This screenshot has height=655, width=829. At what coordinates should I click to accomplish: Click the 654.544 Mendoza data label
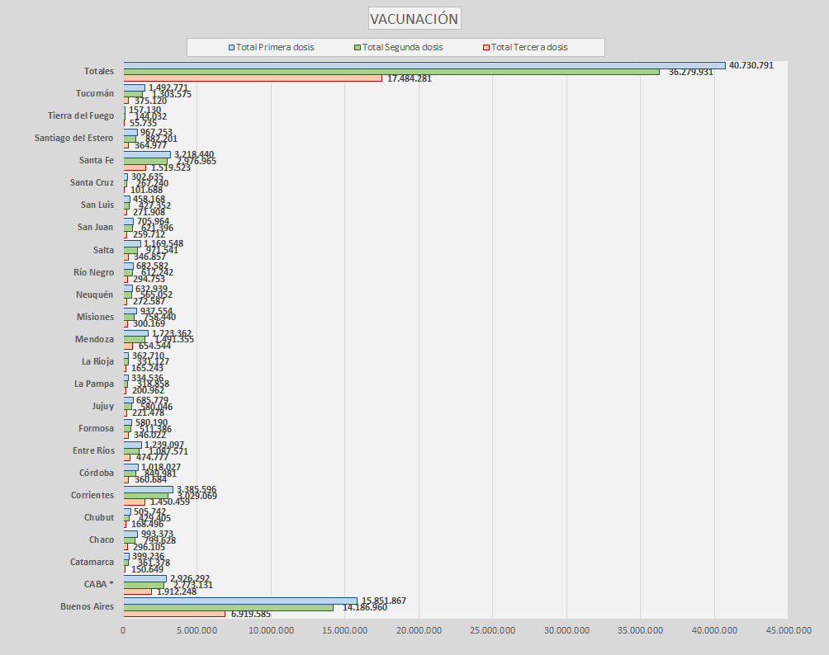pyautogui.click(x=155, y=346)
